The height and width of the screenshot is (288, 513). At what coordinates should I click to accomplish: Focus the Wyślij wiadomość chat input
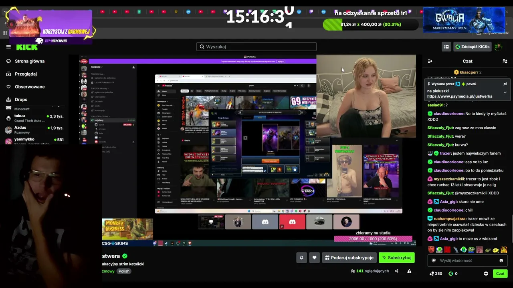pos(467,260)
